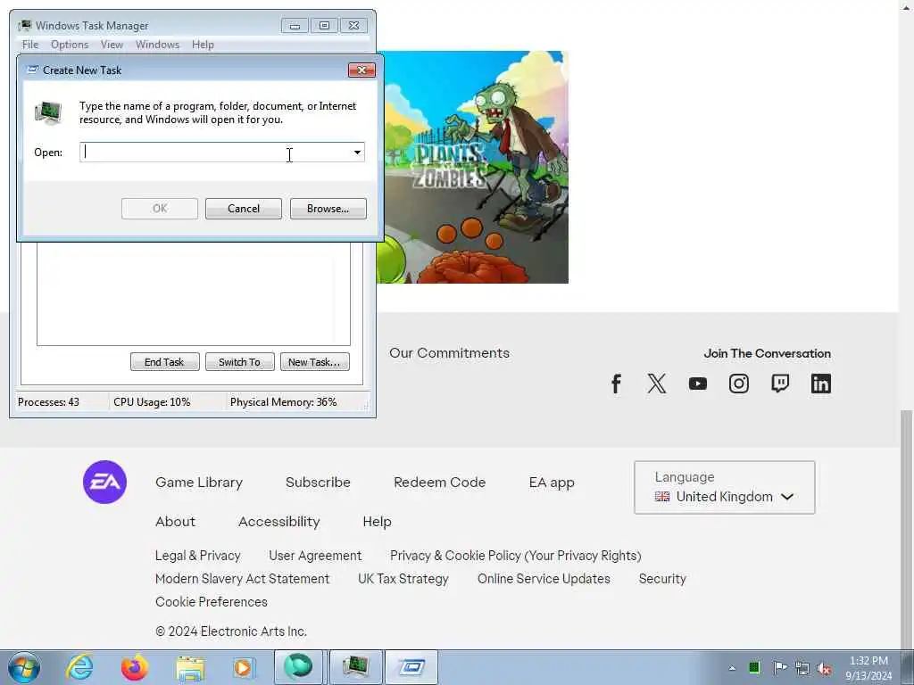Open the Game Library link

tap(199, 483)
